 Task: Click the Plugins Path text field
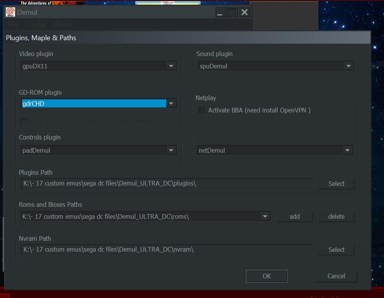coord(167,184)
